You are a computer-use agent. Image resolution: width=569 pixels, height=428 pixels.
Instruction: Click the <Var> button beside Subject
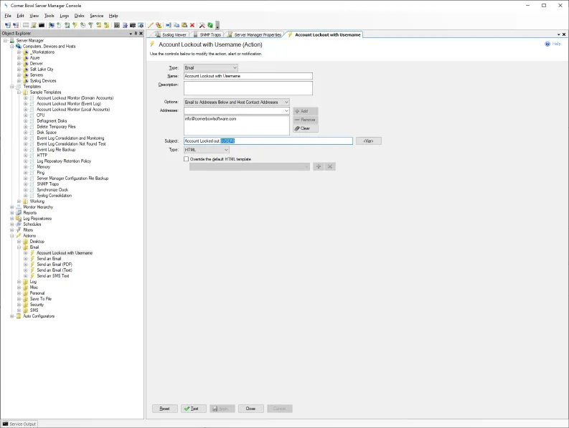point(368,141)
